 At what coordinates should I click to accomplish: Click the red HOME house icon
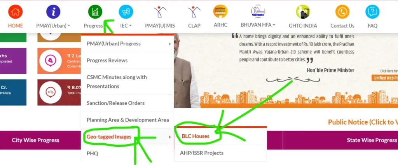click(16, 12)
